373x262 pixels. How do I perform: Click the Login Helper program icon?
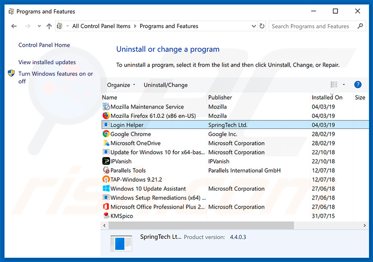106,125
